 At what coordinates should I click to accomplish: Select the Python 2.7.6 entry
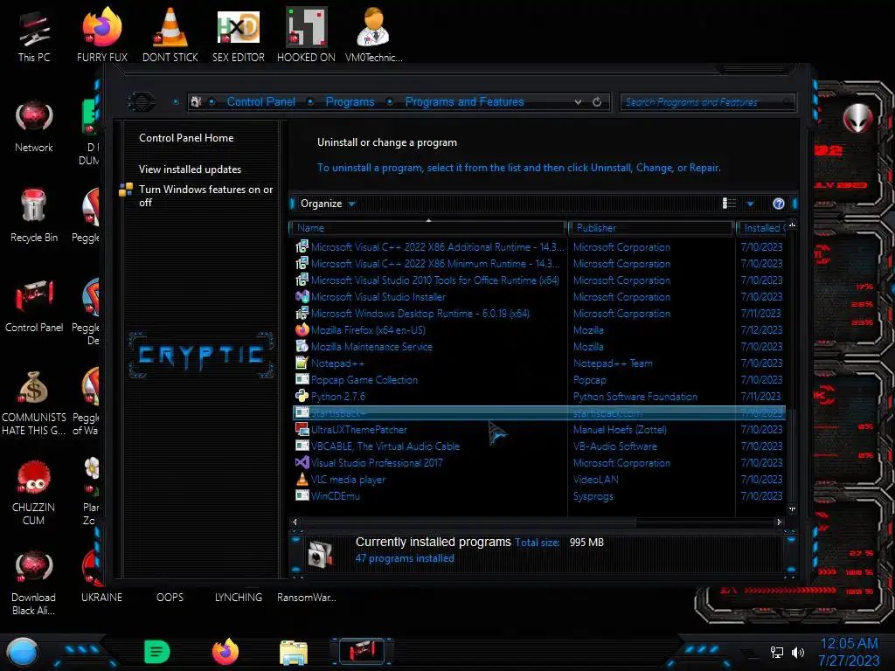tap(539, 396)
